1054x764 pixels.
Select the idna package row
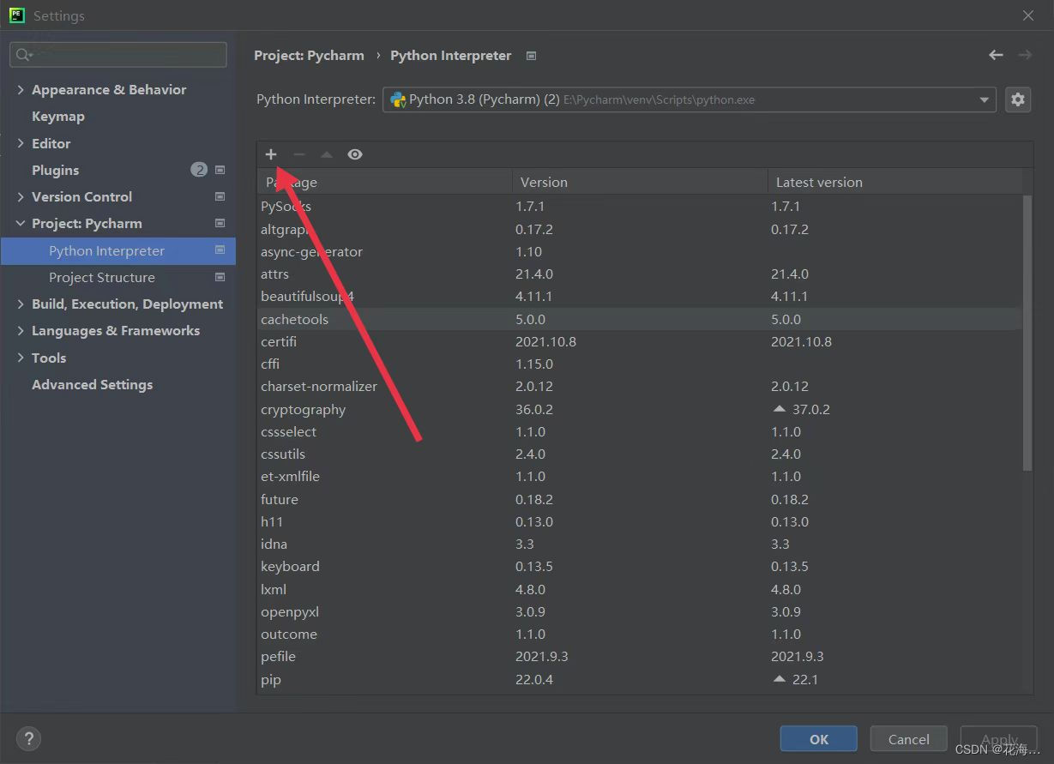coord(640,544)
